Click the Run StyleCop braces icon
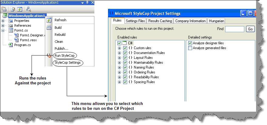This screenshot has height=125, width=267. [49, 55]
